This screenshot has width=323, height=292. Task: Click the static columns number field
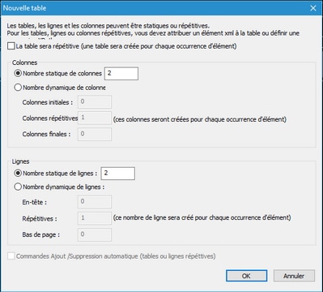121,74
